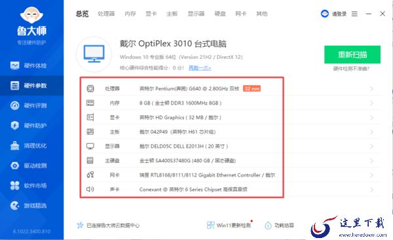Click the cloud data center status icon
This screenshot has height=240, width=393.
tap(80, 225)
